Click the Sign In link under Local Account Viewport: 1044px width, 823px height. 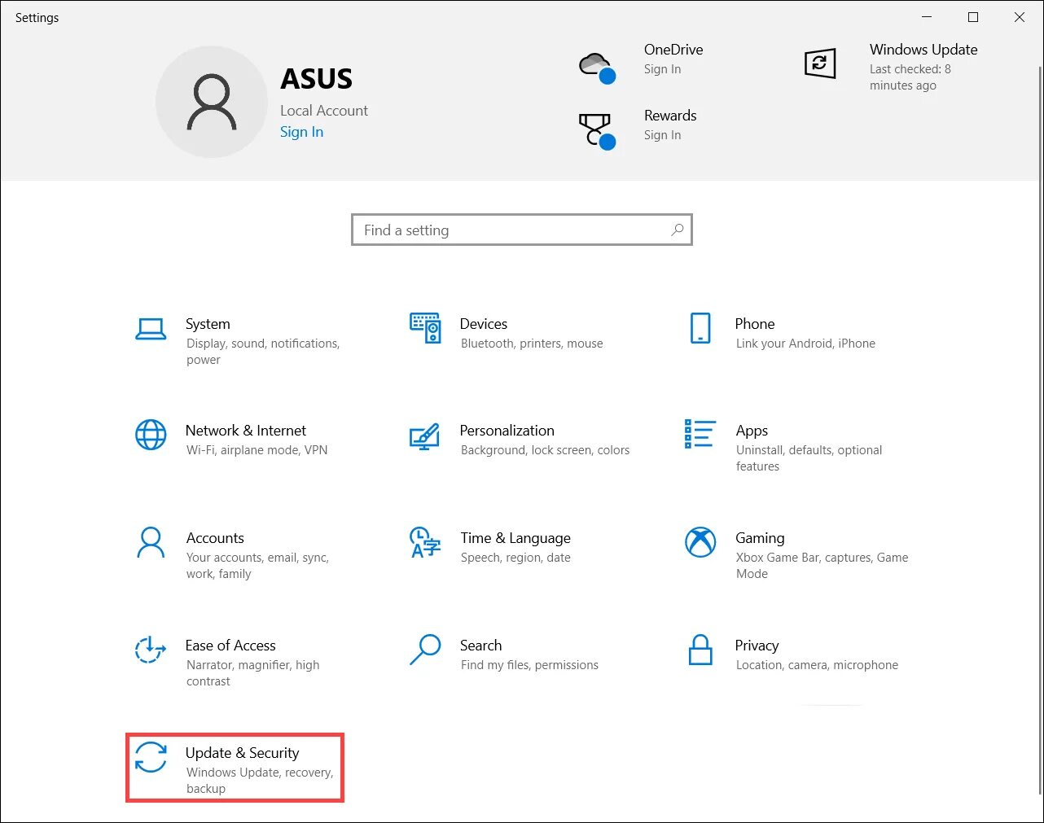pos(301,132)
